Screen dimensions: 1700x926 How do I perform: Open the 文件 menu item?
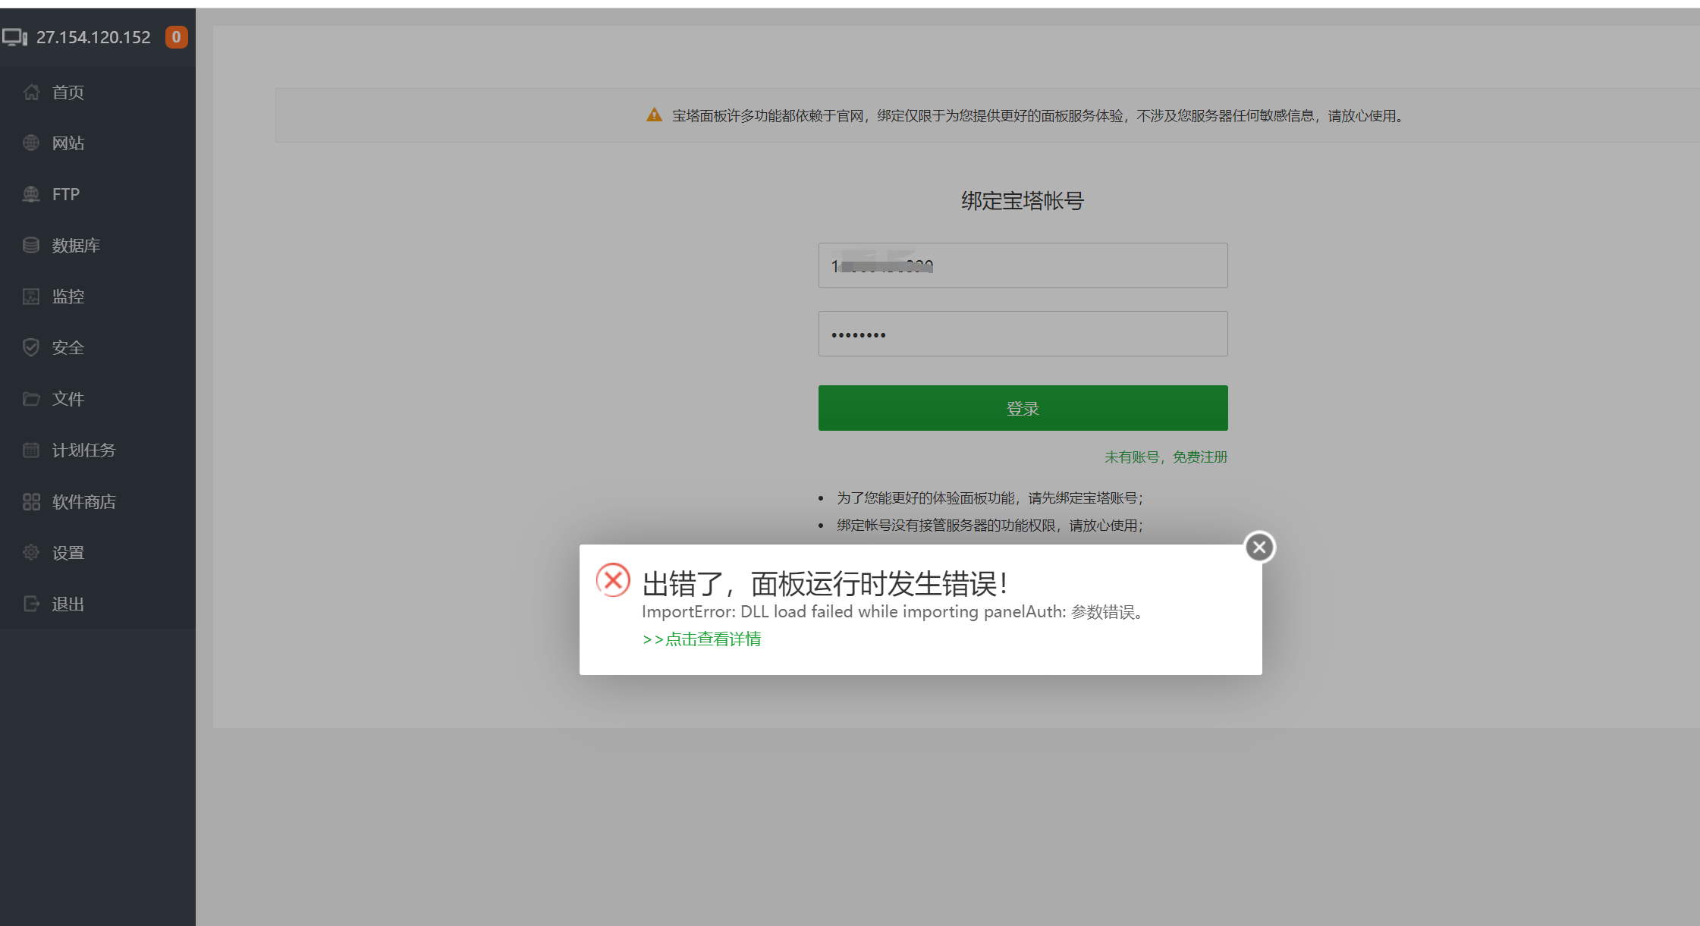(x=98, y=399)
